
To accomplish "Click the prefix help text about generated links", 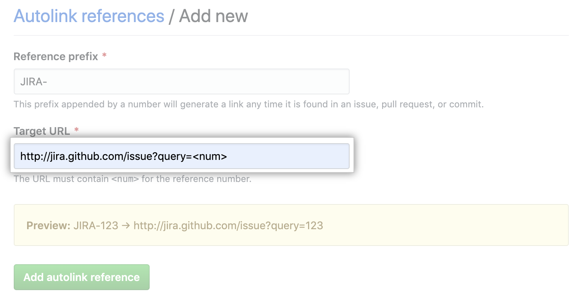I will [249, 104].
